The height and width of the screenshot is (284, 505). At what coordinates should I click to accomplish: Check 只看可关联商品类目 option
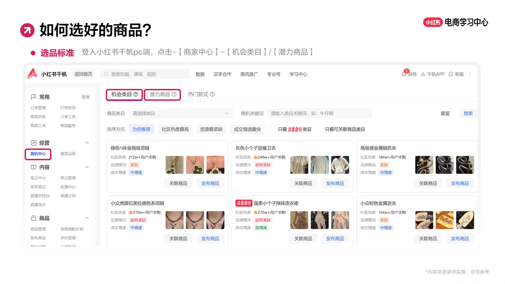point(320,129)
